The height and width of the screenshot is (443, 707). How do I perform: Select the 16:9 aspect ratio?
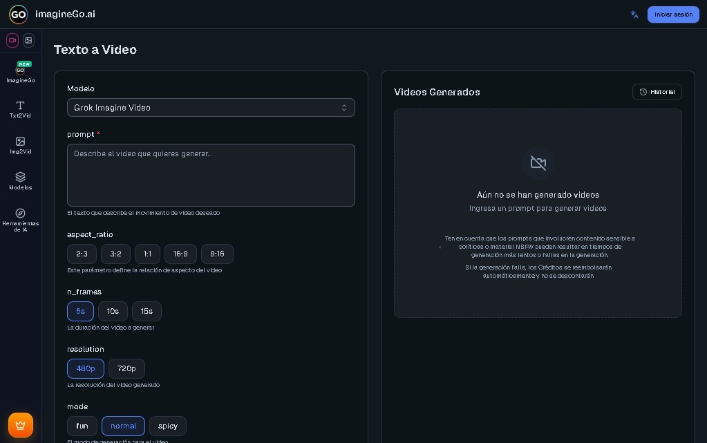pos(180,254)
